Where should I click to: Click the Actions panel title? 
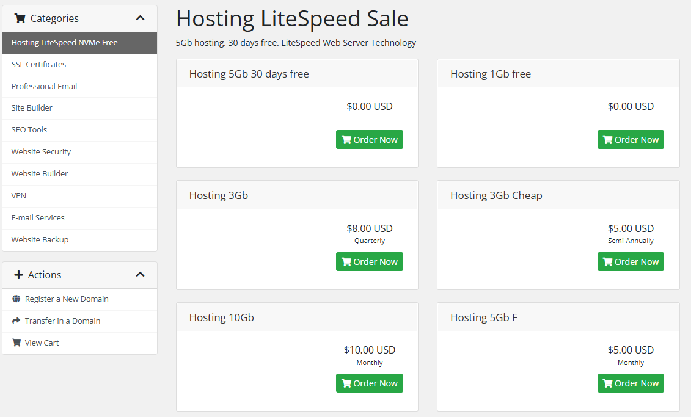(45, 275)
